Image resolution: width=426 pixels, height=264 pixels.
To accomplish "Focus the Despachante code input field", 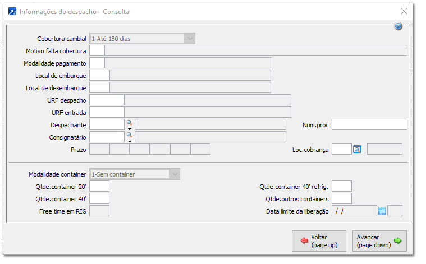I will tap(107, 124).
